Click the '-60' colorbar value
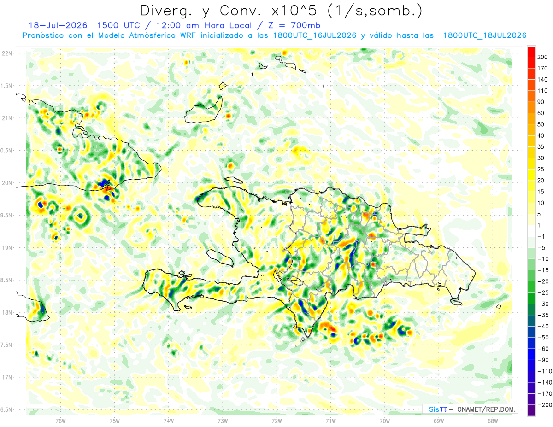This screenshot has height=427, width=553. 542,349
